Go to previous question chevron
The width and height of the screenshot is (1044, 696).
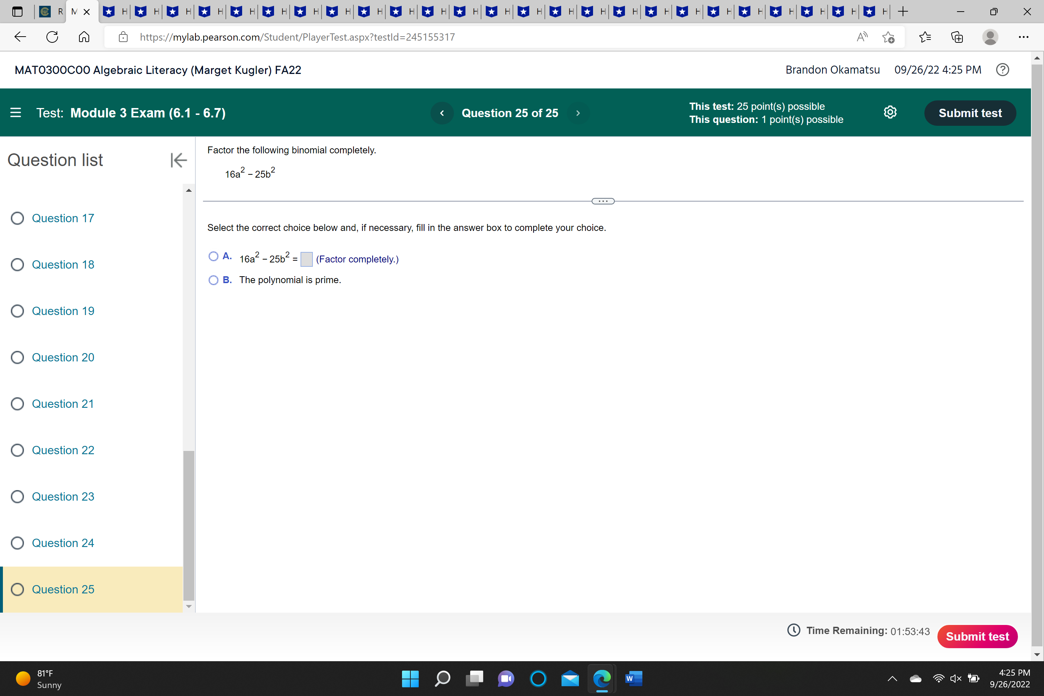pos(442,113)
